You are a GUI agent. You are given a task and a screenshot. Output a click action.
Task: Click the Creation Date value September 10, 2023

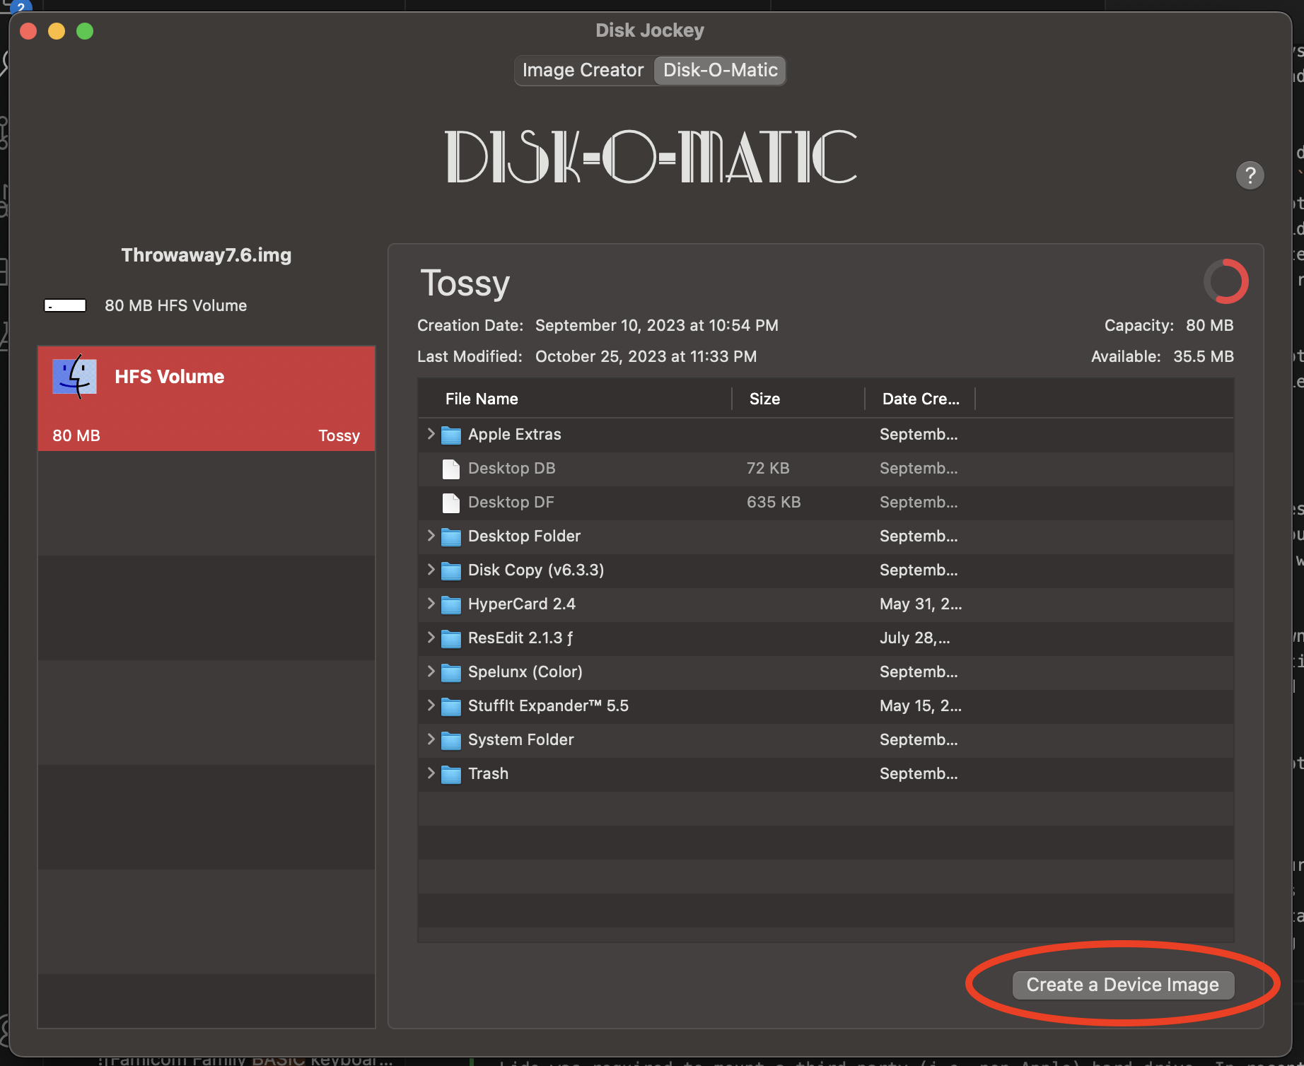tap(657, 325)
